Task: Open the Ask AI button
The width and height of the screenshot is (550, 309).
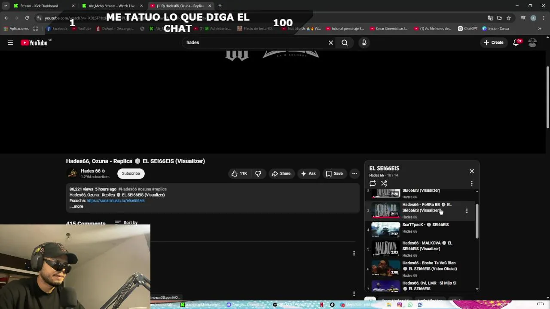Action: pyautogui.click(x=309, y=173)
